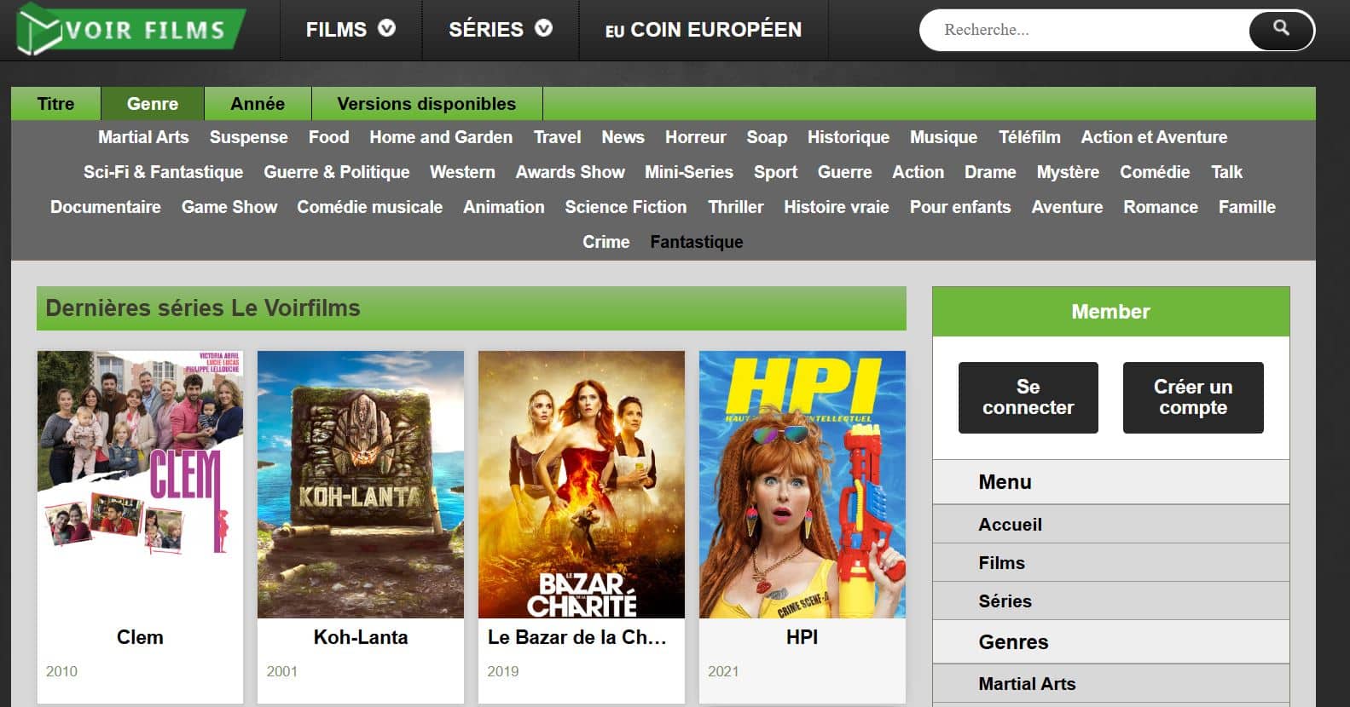Switch to the Titre tab
1350x707 pixels.
pyautogui.click(x=55, y=104)
